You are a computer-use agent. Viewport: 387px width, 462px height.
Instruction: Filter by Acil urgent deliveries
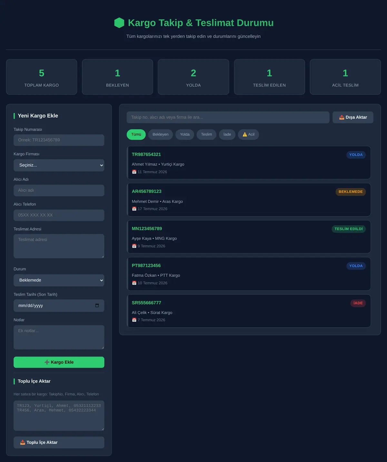[248, 134]
